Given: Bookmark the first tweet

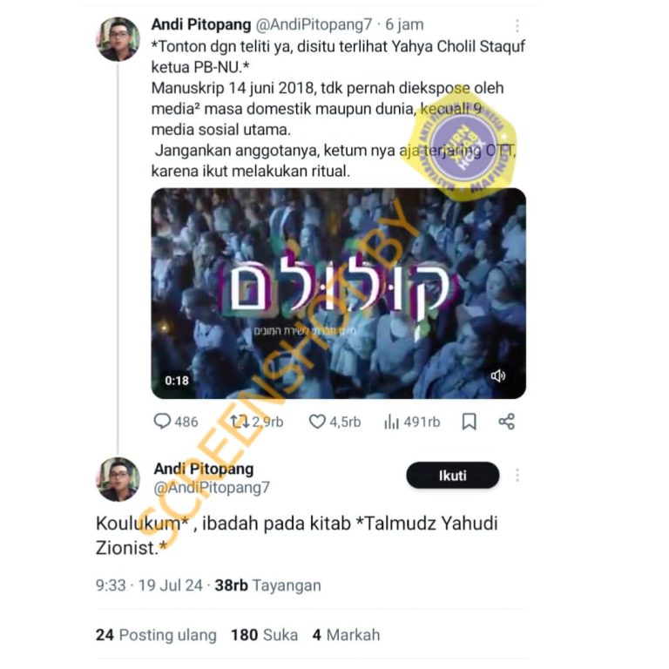Looking at the screenshot, I should click(470, 422).
